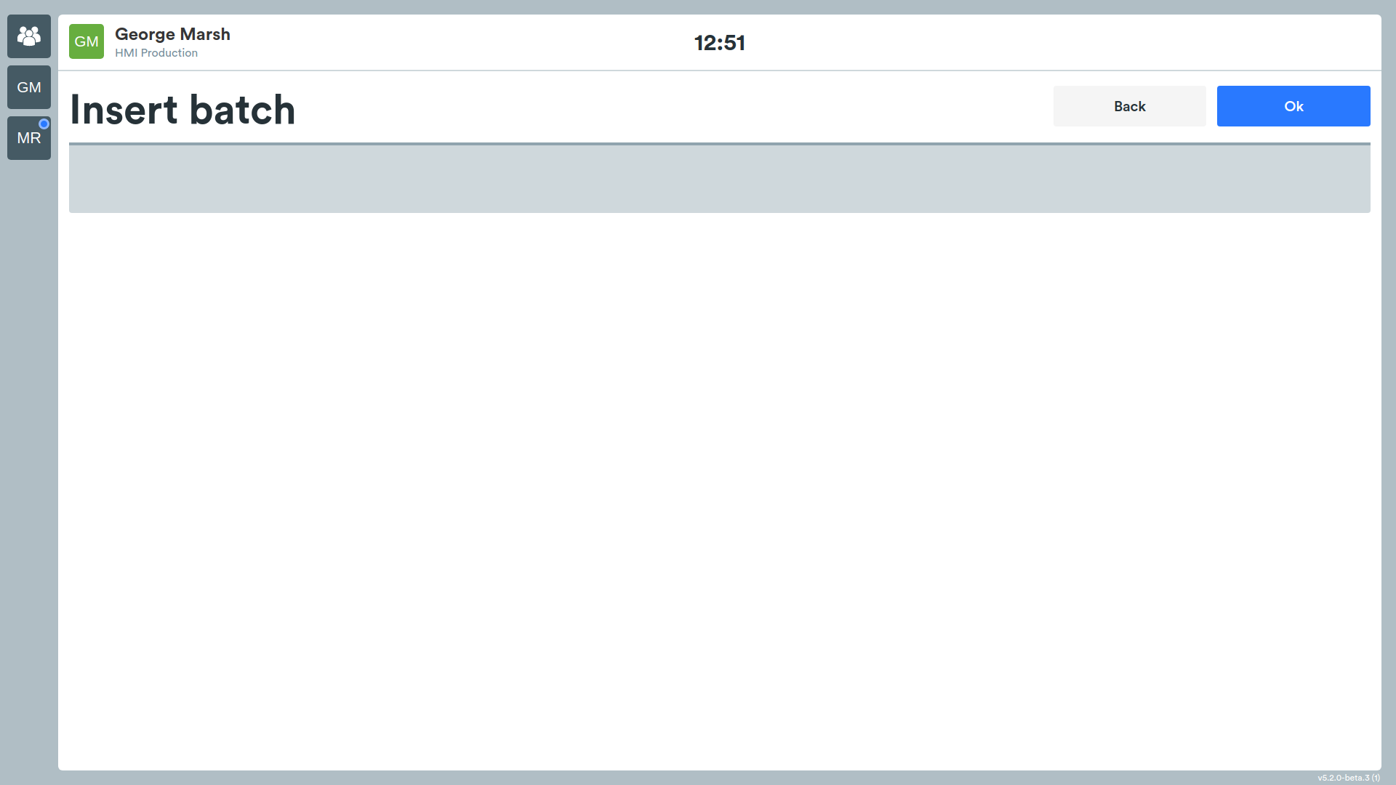This screenshot has height=785, width=1396.
Task: Switch to GM user in sidebar
Action: pyautogui.click(x=29, y=87)
